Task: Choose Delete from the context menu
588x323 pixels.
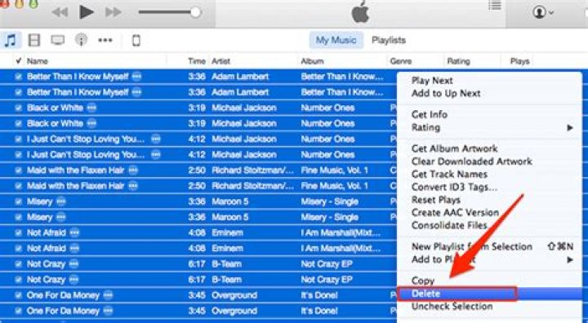Action: (x=489, y=294)
